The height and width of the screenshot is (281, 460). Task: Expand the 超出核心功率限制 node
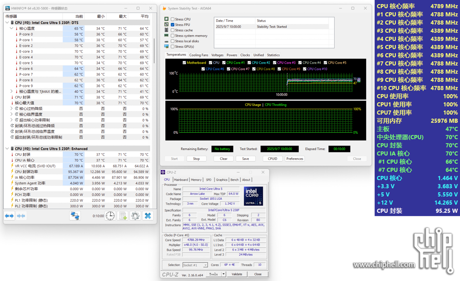point(11,120)
